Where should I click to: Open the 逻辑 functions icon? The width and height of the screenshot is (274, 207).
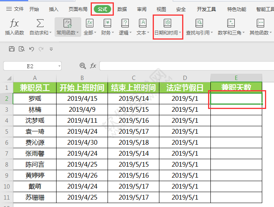pos(125,23)
